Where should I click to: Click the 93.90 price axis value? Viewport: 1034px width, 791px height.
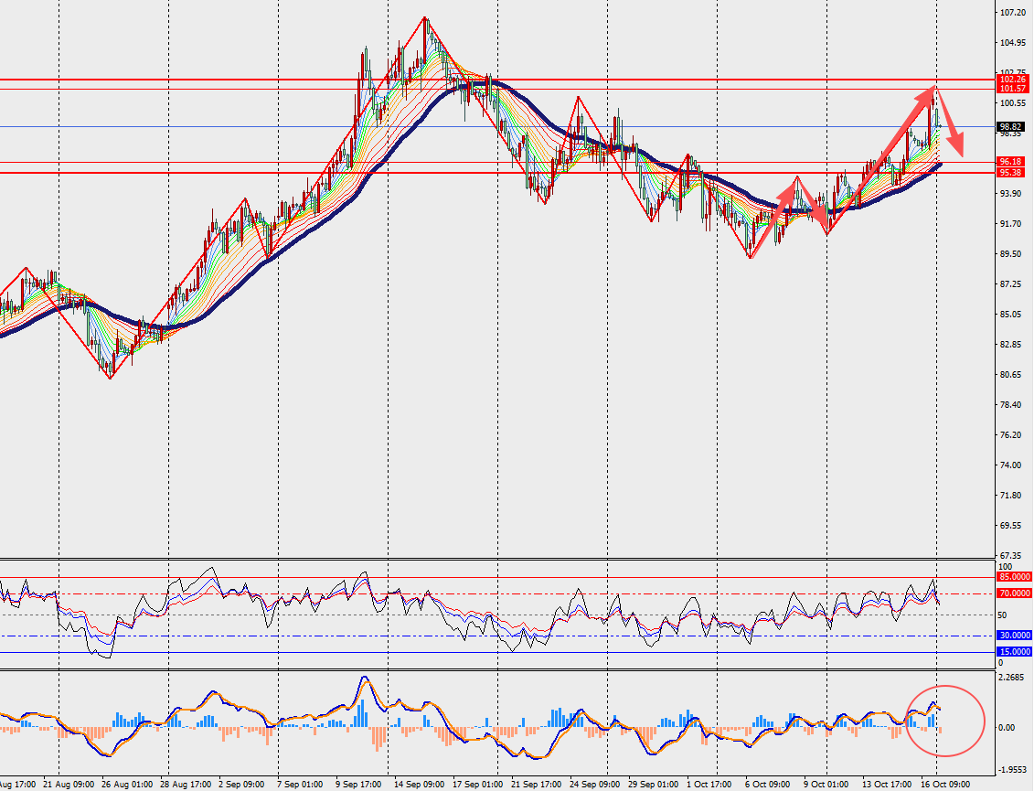point(1011,193)
